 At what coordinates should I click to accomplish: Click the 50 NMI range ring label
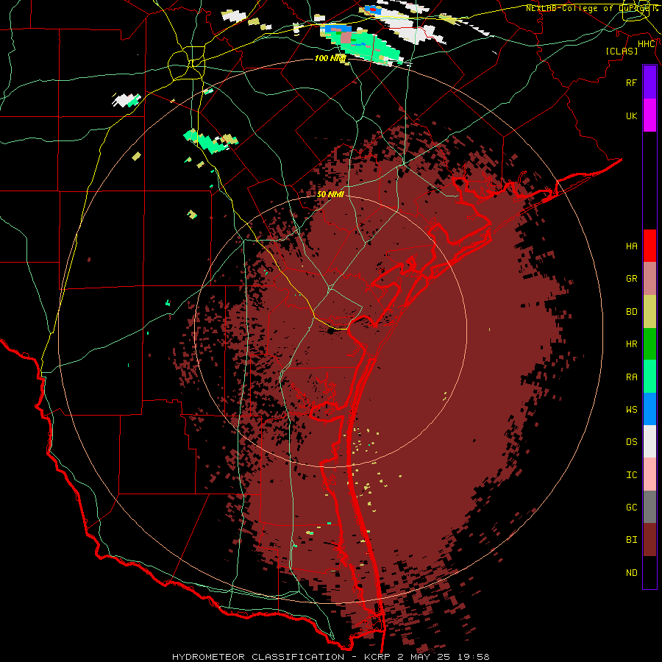330,194
